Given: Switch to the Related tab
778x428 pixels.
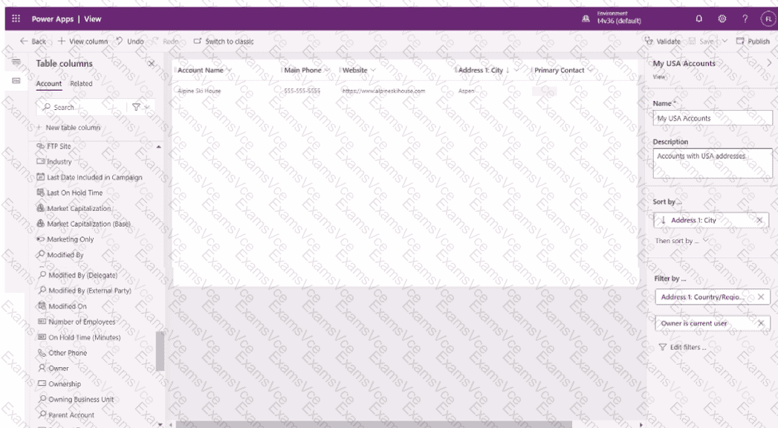Looking at the screenshot, I should click(81, 84).
